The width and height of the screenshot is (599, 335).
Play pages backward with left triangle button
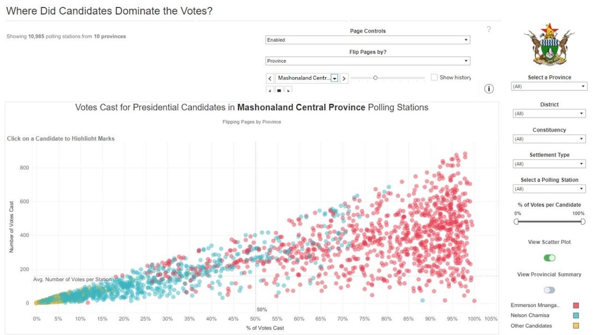(270, 90)
